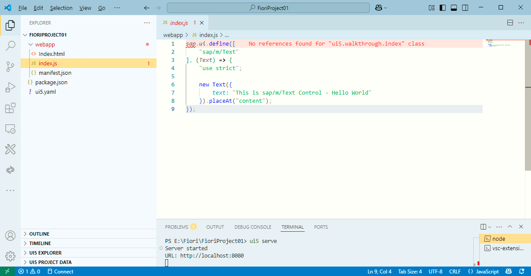
Task: Expand the UI5 PROJECT DATA section
Action: (88, 262)
